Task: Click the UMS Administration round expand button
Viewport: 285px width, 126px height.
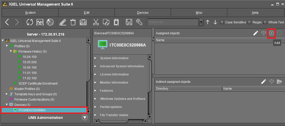Action: (x=85, y=118)
